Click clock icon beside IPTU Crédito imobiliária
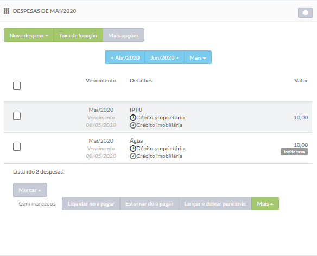This screenshot has width=317, height=256. [x=133, y=125]
